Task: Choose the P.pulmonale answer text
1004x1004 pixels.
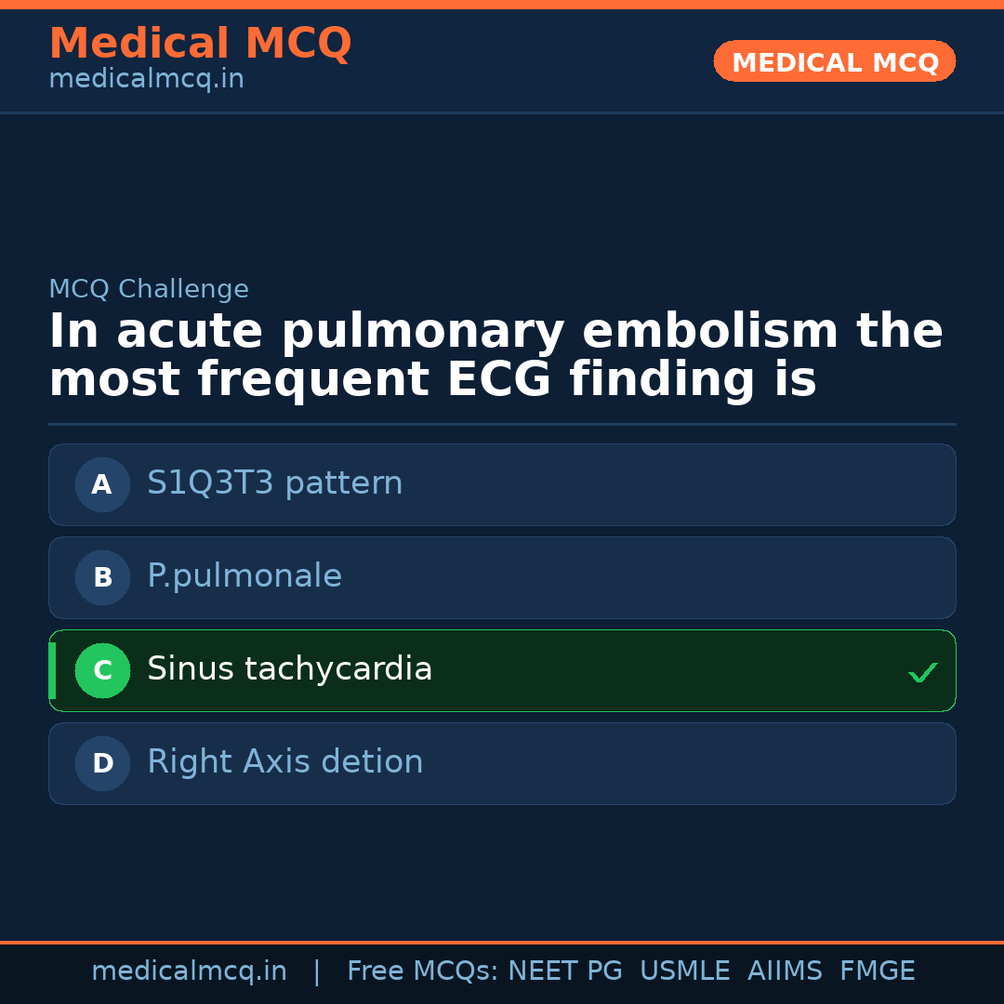Action: tap(244, 576)
